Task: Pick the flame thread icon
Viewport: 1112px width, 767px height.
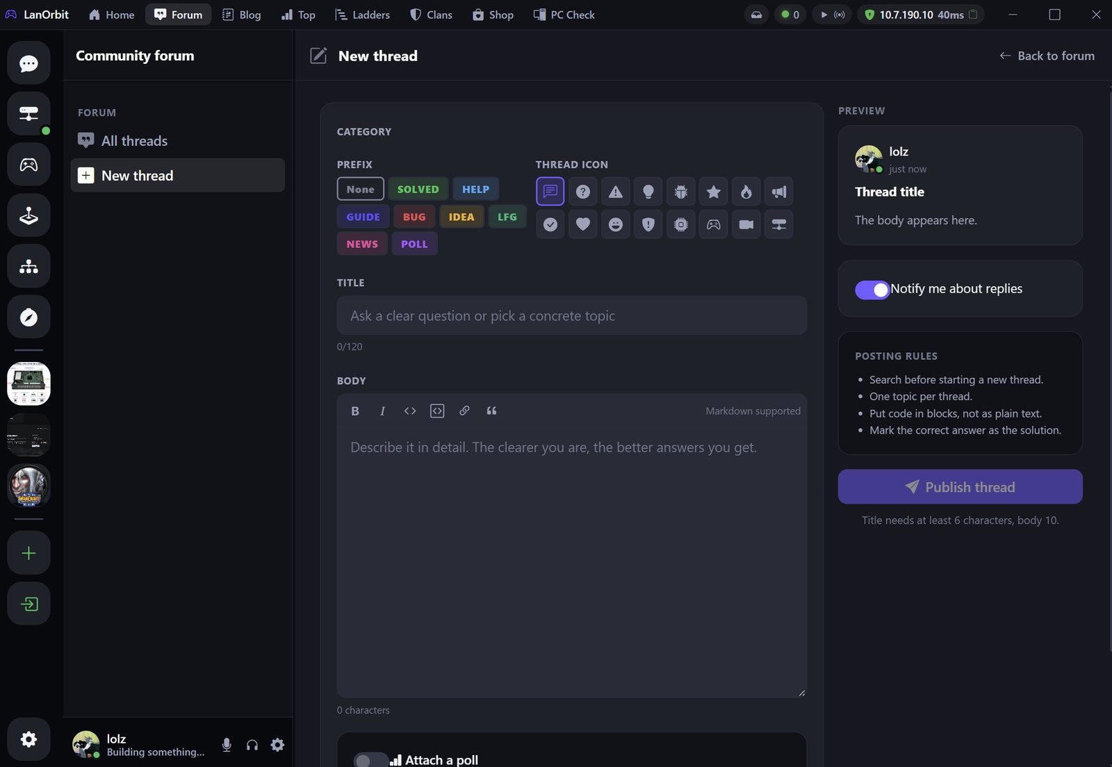Action: click(x=746, y=192)
